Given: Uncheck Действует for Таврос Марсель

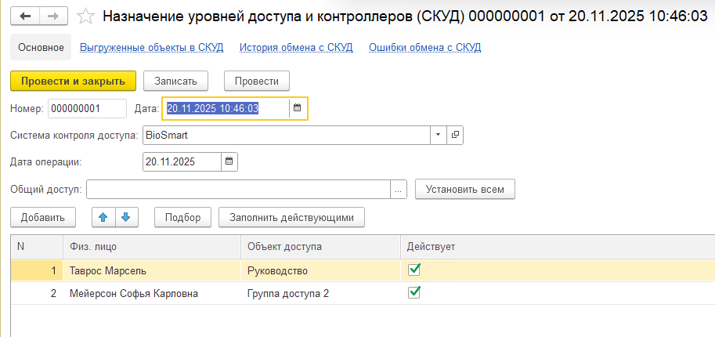Looking at the screenshot, I should click(x=415, y=270).
